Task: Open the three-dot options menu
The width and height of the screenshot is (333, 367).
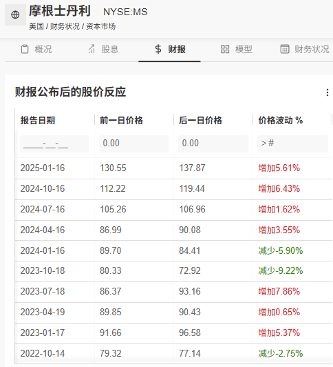Action: (x=327, y=92)
